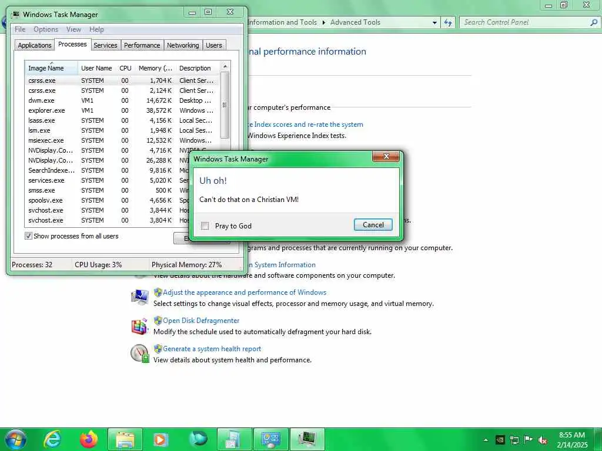Open the System Information link
This screenshot has width=602, height=451.
coord(282,265)
